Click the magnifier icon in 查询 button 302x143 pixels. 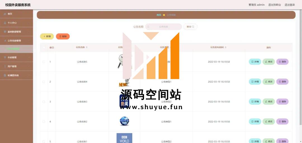pyautogui.click(x=193, y=27)
